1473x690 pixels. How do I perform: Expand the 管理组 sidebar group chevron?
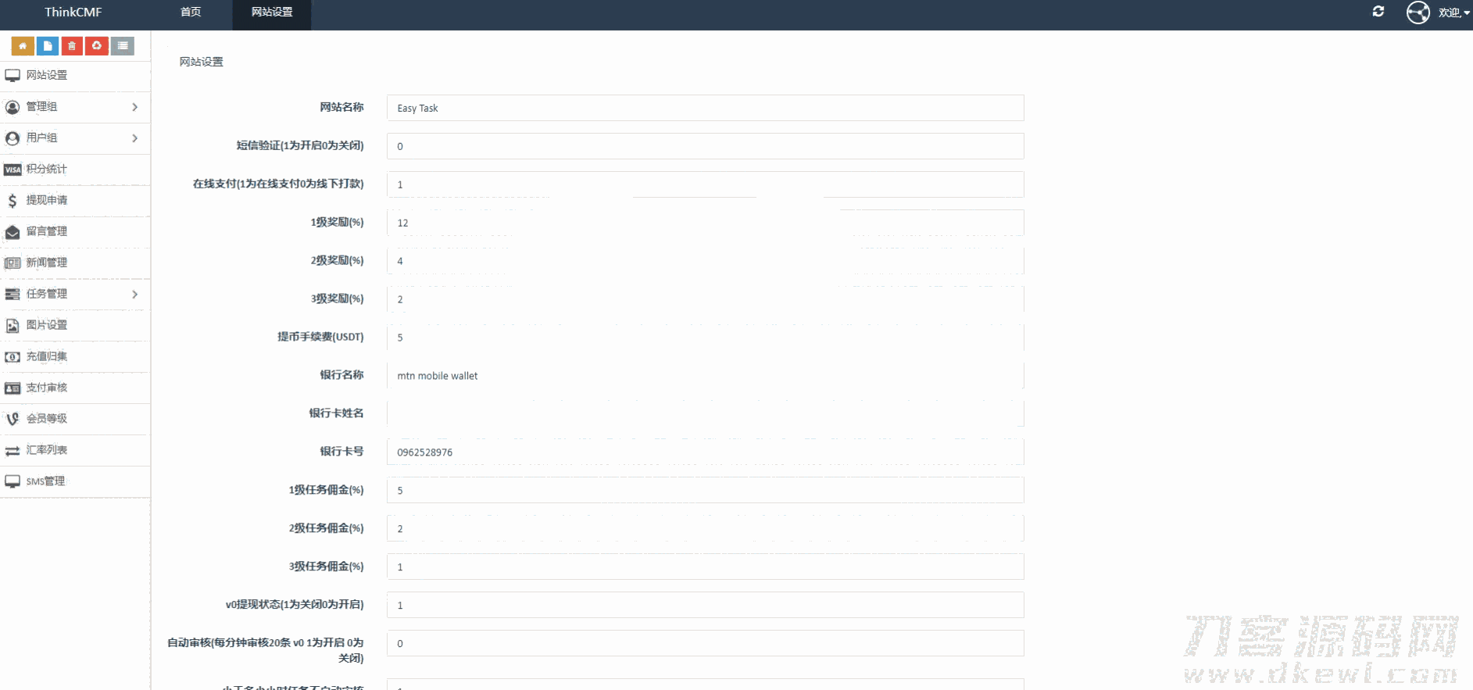135,107
